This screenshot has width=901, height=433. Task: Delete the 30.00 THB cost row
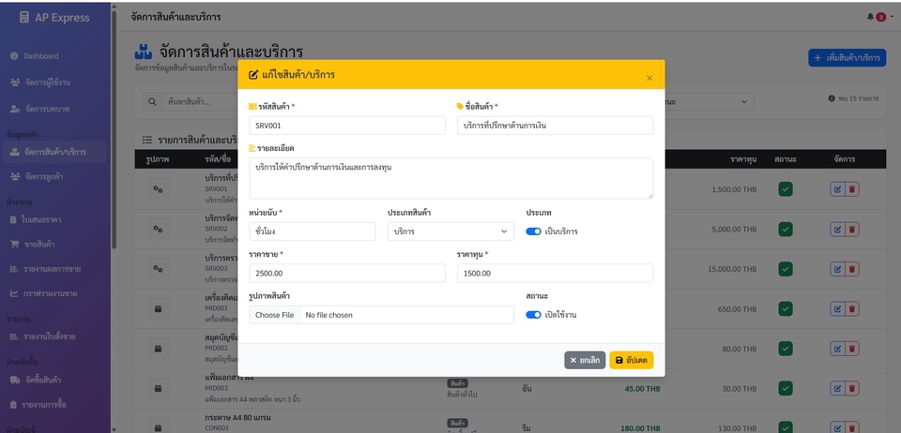click(852, 389)
